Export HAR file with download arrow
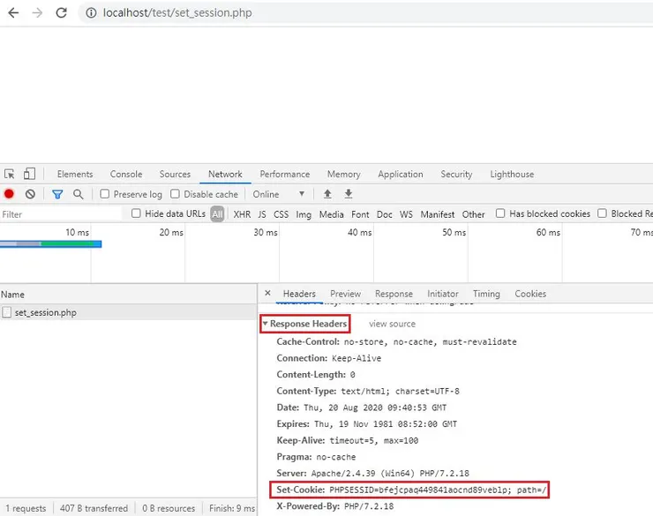 (349, 194)
